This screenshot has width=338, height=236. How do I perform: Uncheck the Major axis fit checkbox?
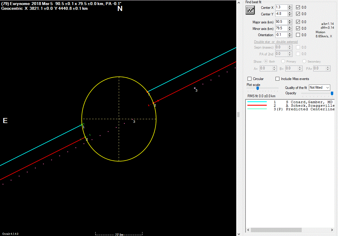coord(298,22)
